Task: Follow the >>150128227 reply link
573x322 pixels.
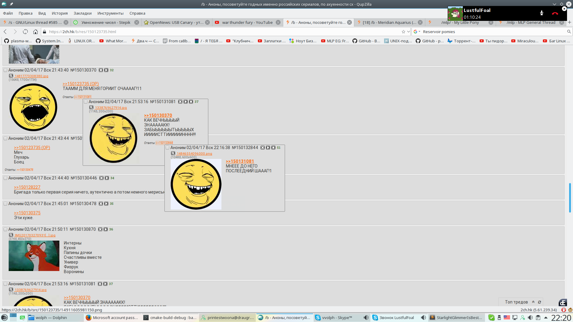Action: point(27,187)
